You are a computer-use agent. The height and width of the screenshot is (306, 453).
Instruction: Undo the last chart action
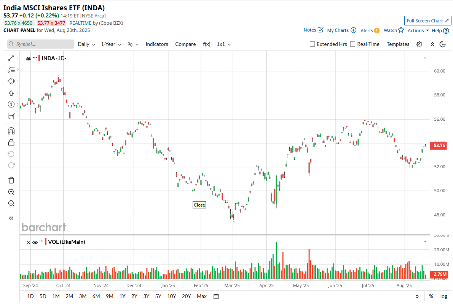[11, 154]
